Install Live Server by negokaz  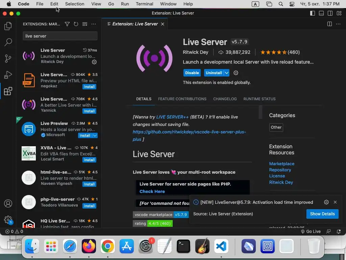pos(89,87)
